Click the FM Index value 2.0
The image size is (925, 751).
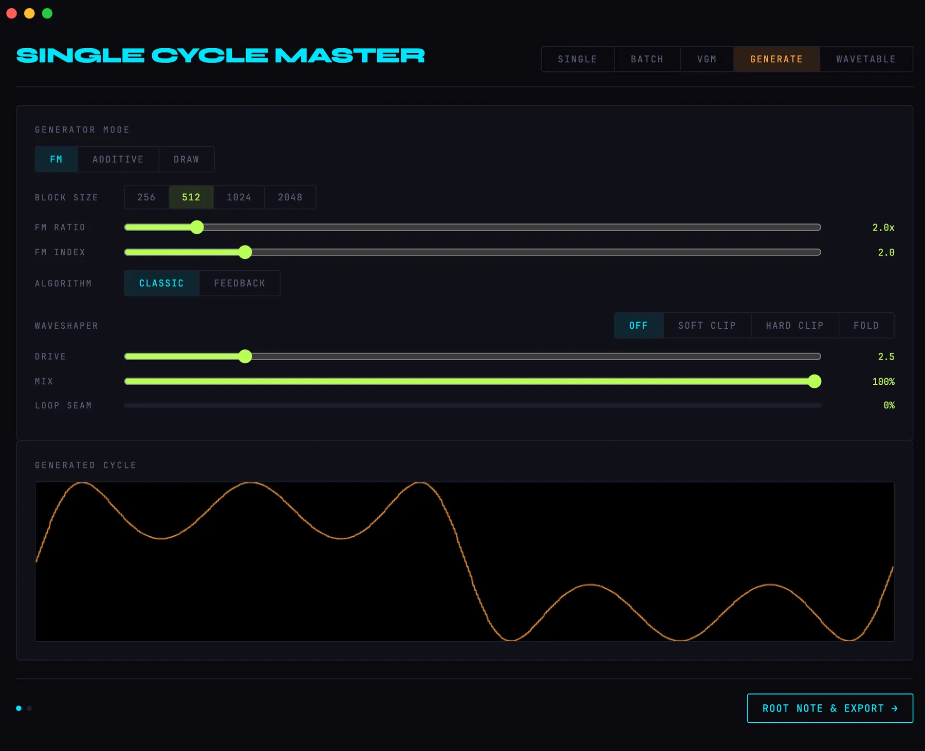[x=886, y=252]
